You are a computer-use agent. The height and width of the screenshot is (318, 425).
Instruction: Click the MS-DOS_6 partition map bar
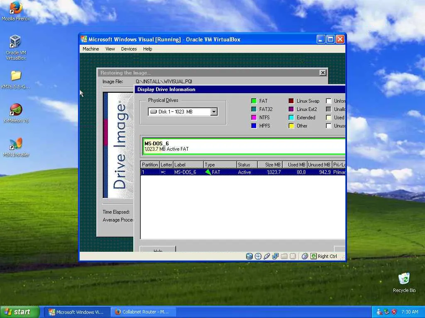point(244,146)
